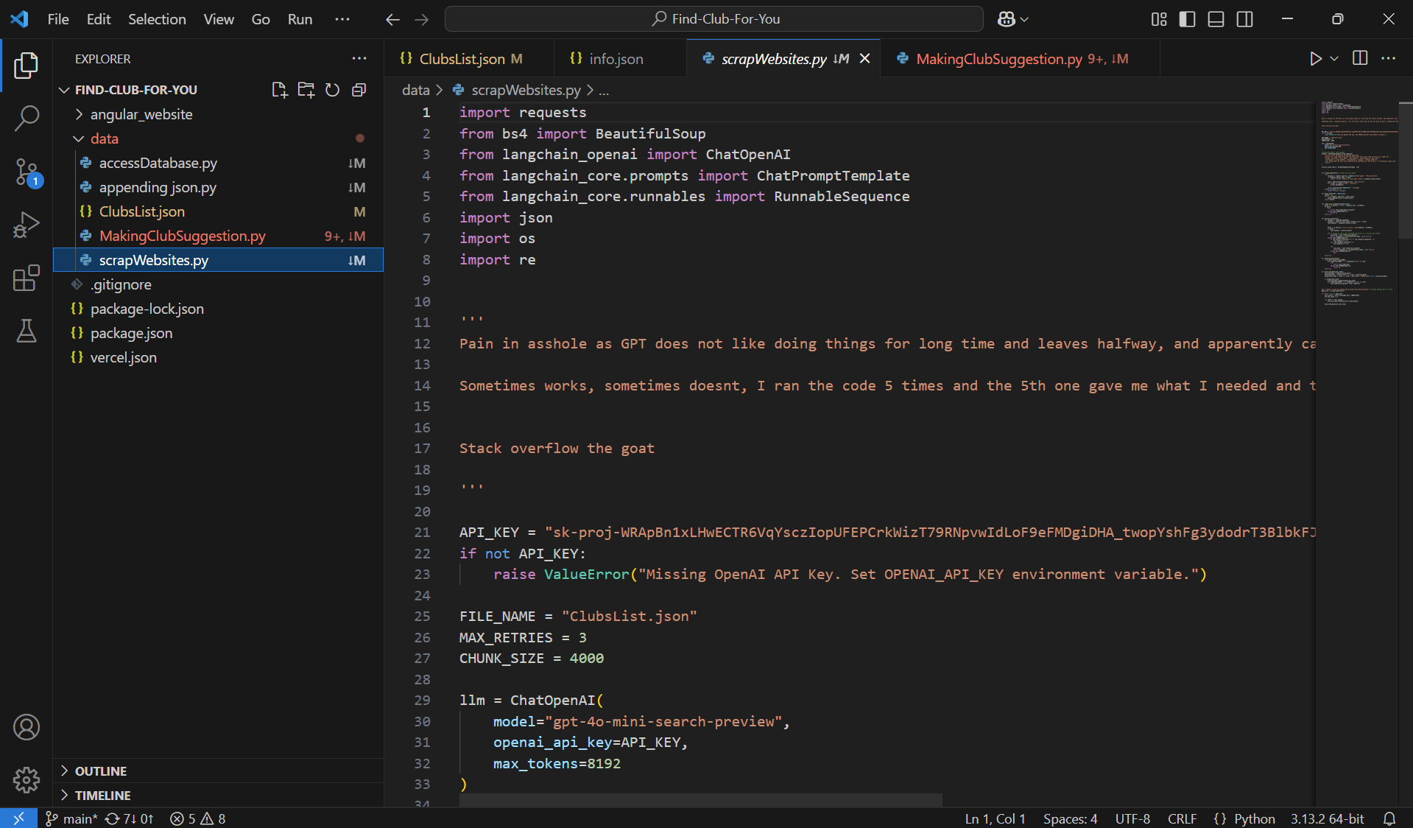
Task: Open the Run and Debug view
Action: click(x=27, y=225)
